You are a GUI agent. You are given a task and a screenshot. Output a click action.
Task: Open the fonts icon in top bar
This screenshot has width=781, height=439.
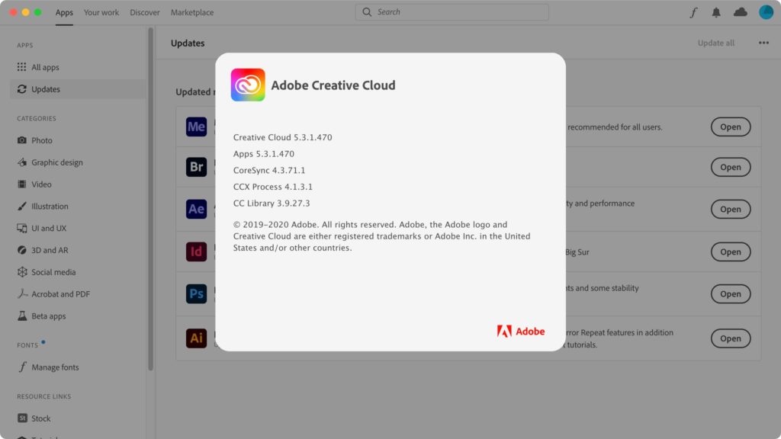coord(693,12)
